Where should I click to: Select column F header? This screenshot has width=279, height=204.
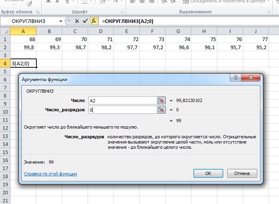tap(152, 31)
